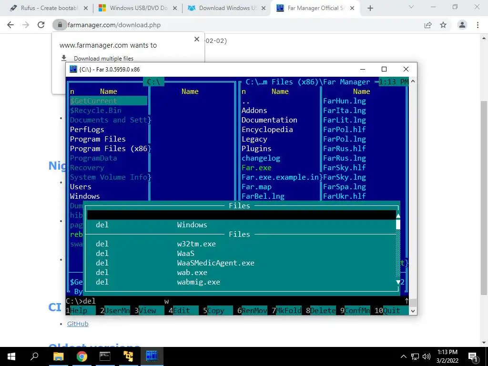Click the browser back arrow
Image resolution: width=488 pixels, height=366 pixels.
pos(10,25)
